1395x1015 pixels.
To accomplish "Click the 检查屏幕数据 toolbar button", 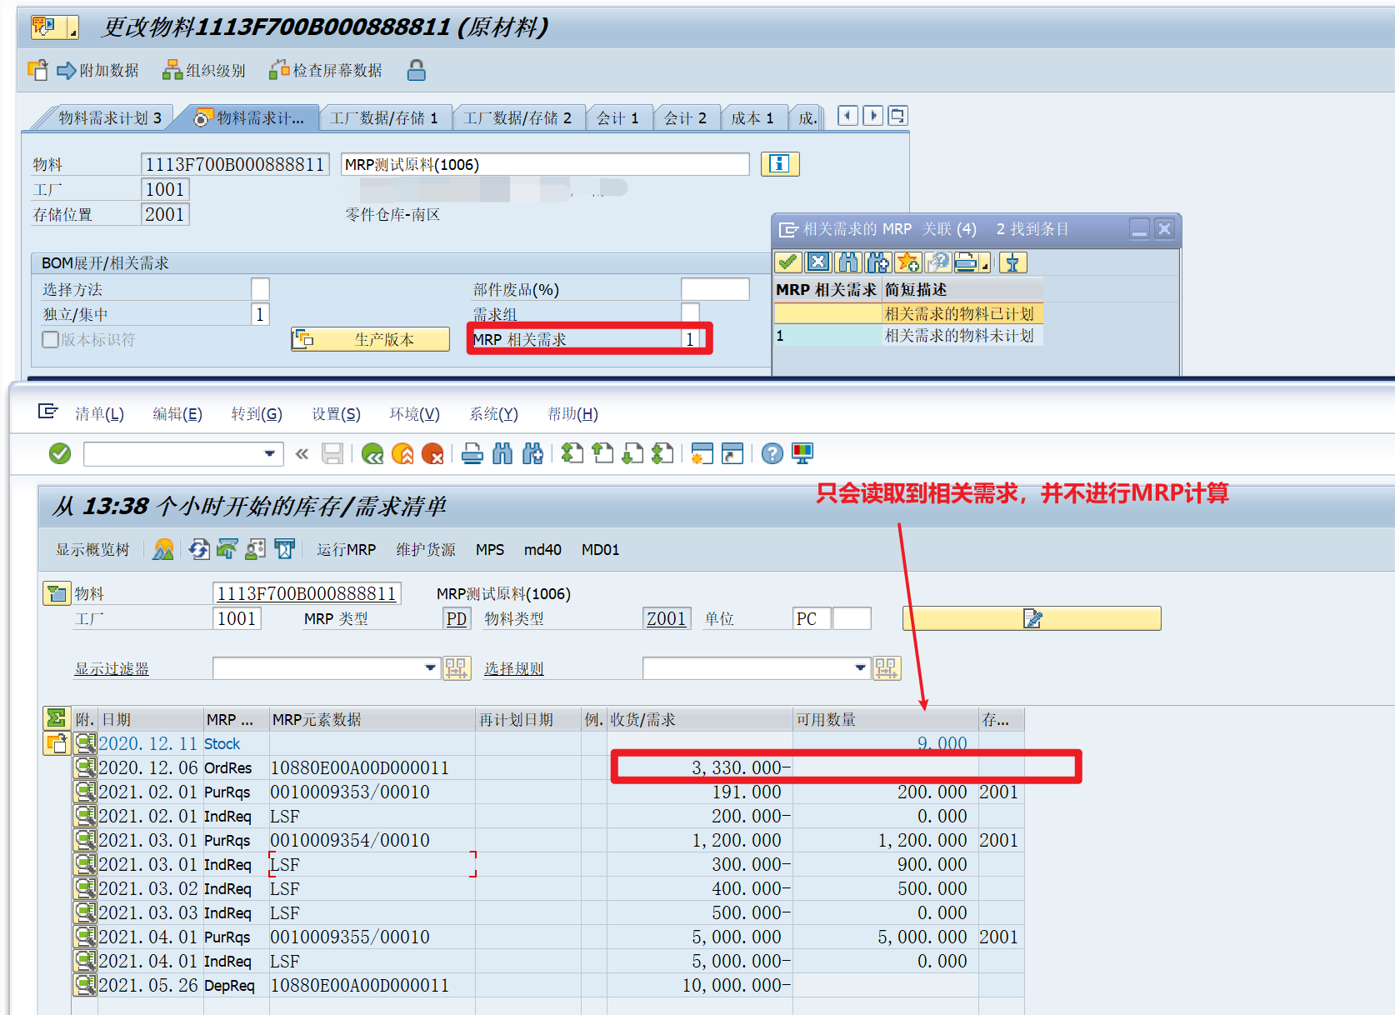I will (326, 70).
